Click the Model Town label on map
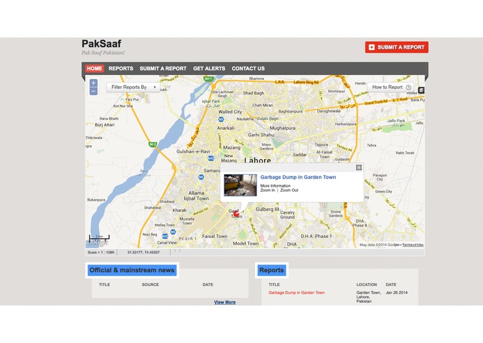Screen dimensions: 483x343 [x=246, y=243]
